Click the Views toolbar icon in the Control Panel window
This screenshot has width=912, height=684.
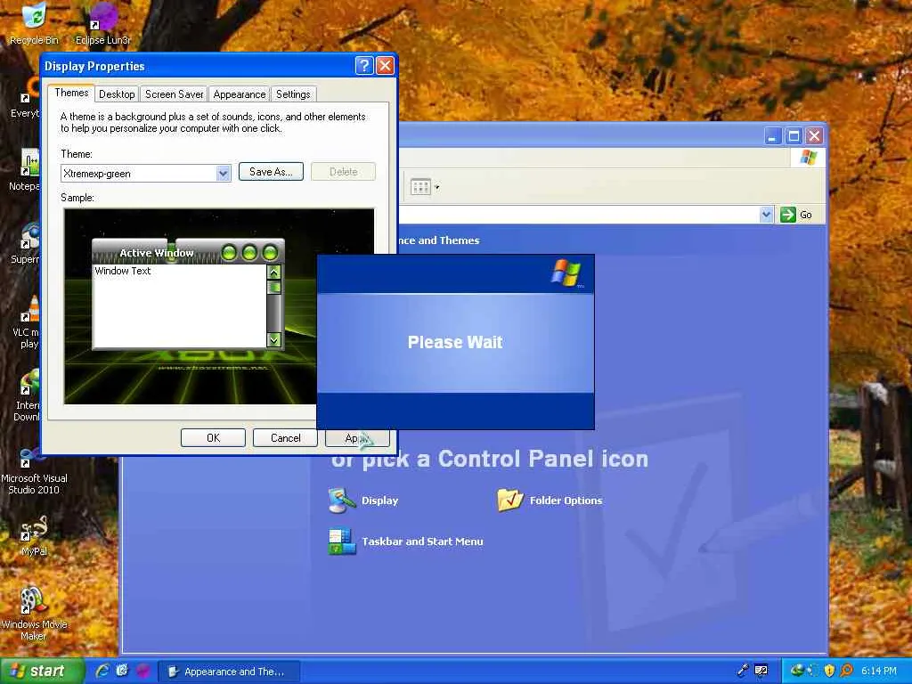[420, 187]
